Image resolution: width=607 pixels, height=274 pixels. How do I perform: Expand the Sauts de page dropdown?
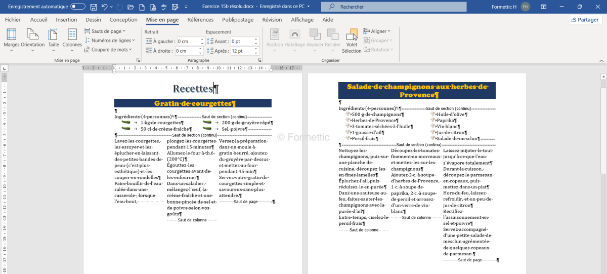pyautogui.click(x=106, y=31)
